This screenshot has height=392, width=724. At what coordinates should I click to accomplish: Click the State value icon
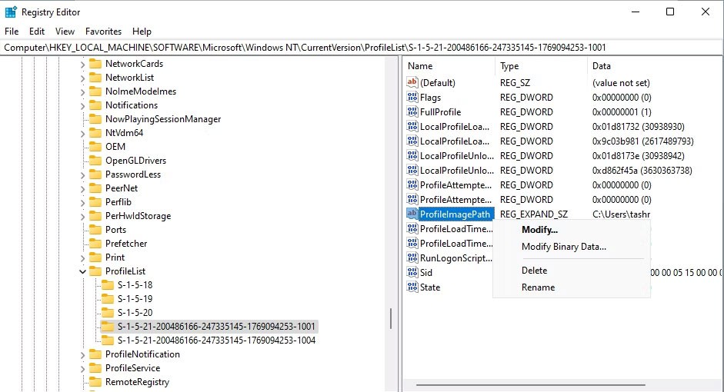tap(412, 287)
